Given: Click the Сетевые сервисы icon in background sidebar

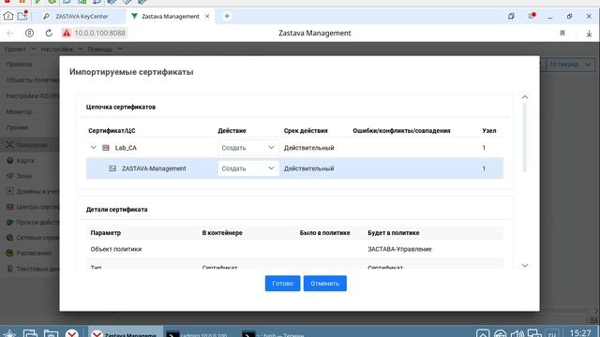Looking at the screenshot, I should click(10, 238).
